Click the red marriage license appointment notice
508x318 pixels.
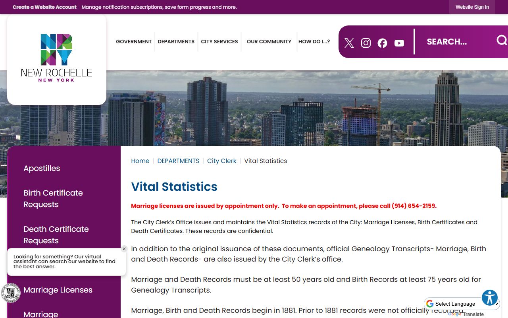tap(284, 206)
